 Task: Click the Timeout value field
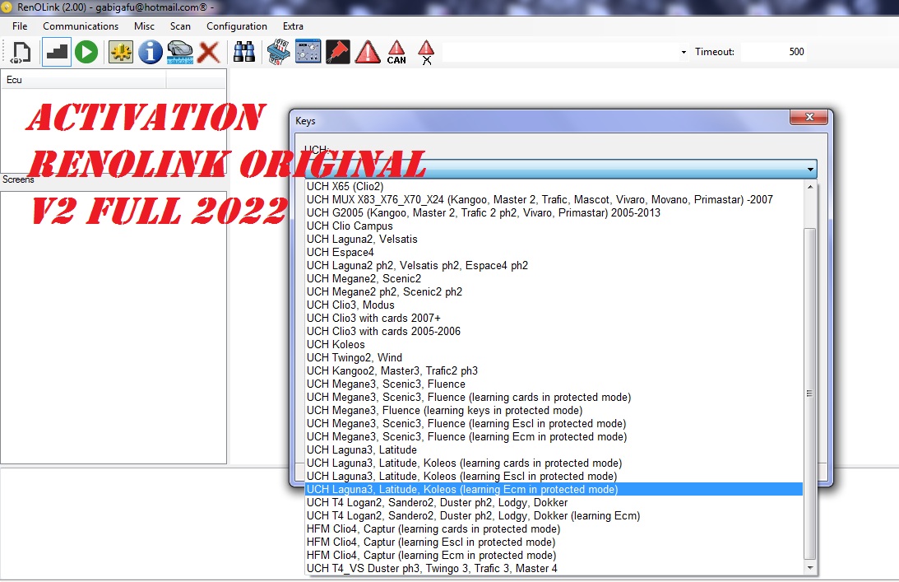[x=773, y=52]
